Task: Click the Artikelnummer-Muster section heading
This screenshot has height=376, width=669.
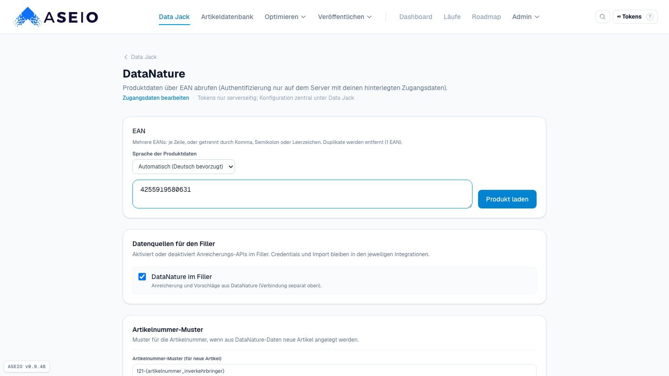Action: coord(168,330)
